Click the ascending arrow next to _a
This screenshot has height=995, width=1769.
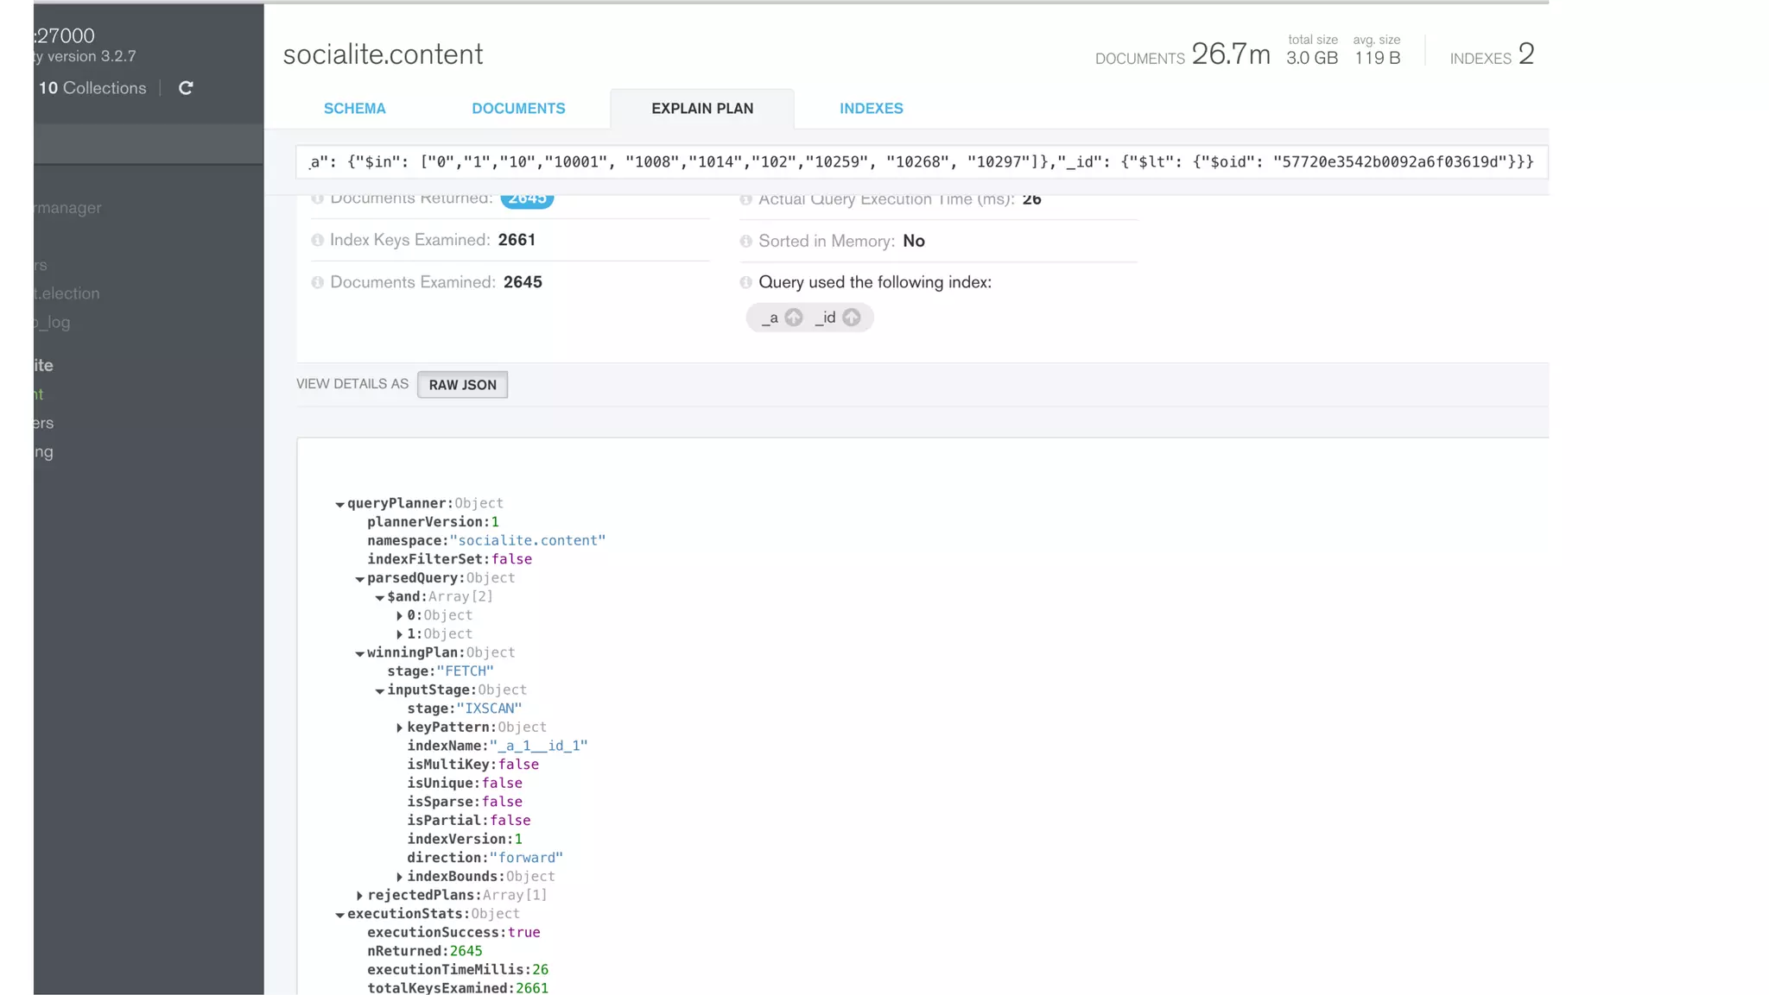pyautogui.click(x=794, y=318)
